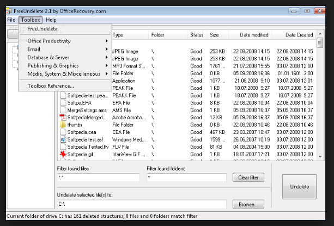Click scrollbar up arrow in file list

click(x=320, y=34)
